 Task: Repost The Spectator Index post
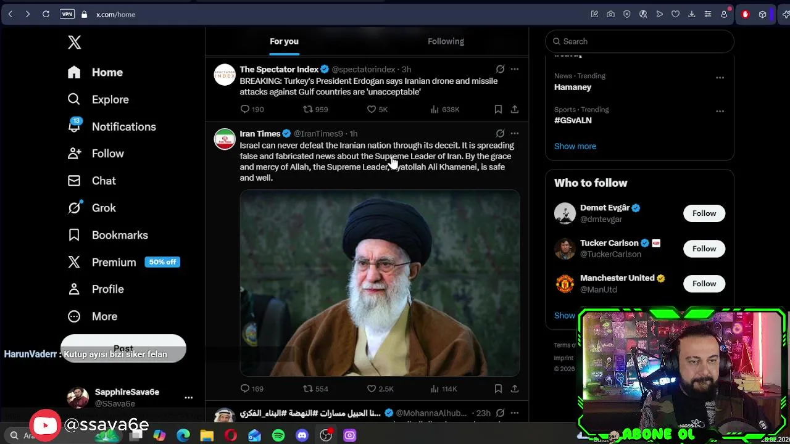[315, 109]
